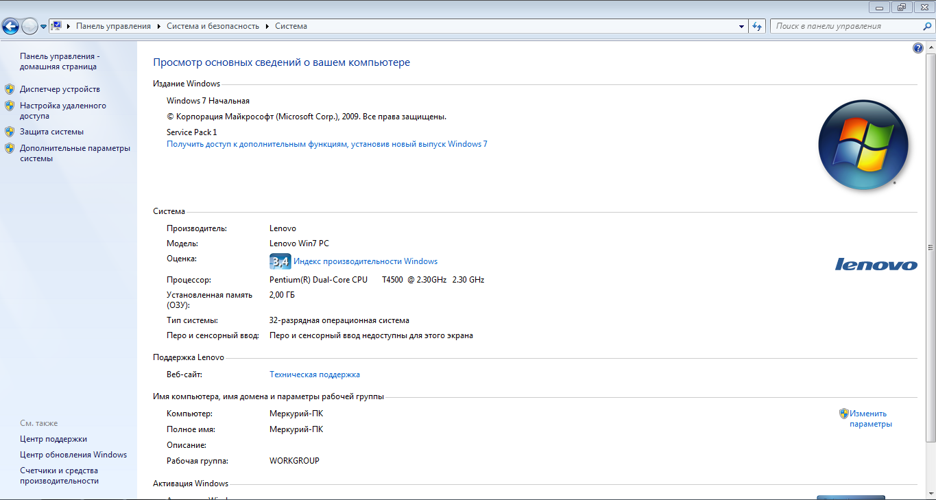Open 'Диспетчер устройств' link
936x500 pixels.
tap(60, 89)
